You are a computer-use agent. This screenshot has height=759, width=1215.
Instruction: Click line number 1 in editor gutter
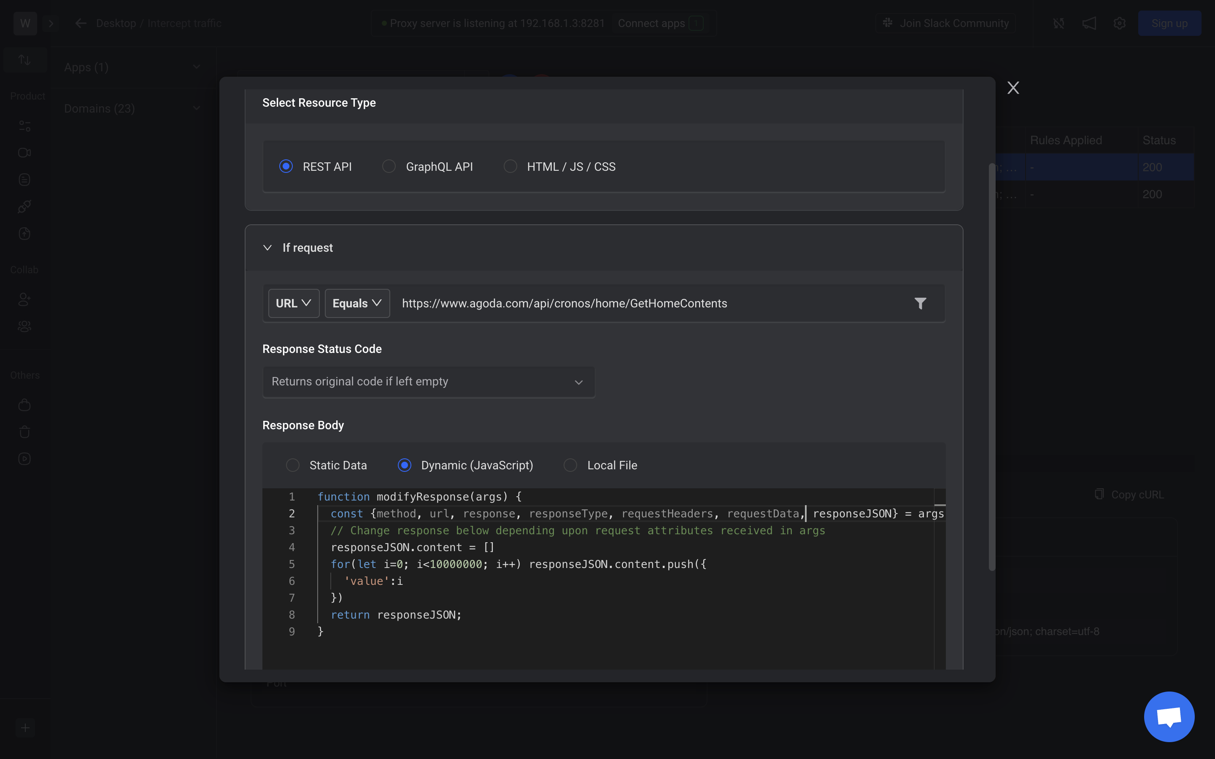pos(292,496)
